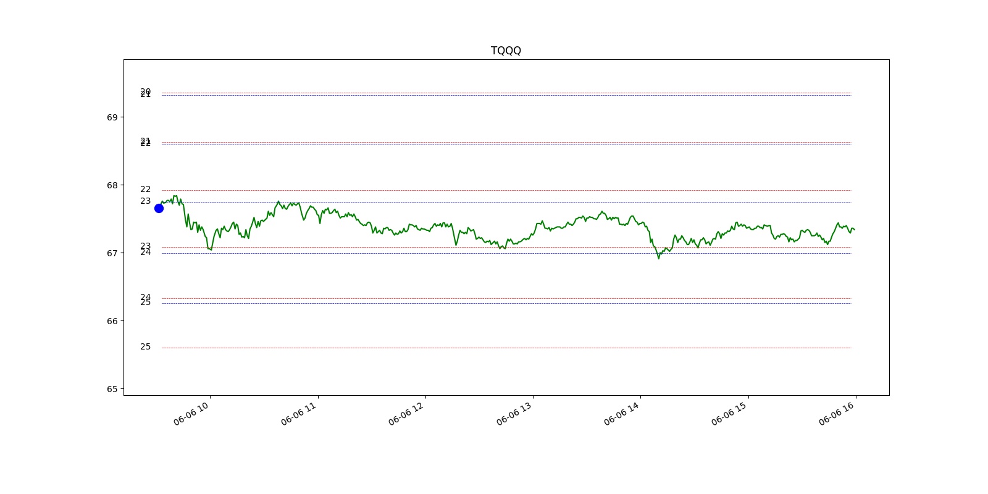This screenshot has width=988, height=494.
Task: Click the x-axis label 06-06 10
Action: (192, 413)
